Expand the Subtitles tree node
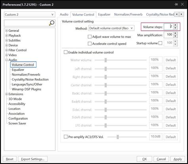188x164 pixels. pyautogui.click(x=6, y=40)
